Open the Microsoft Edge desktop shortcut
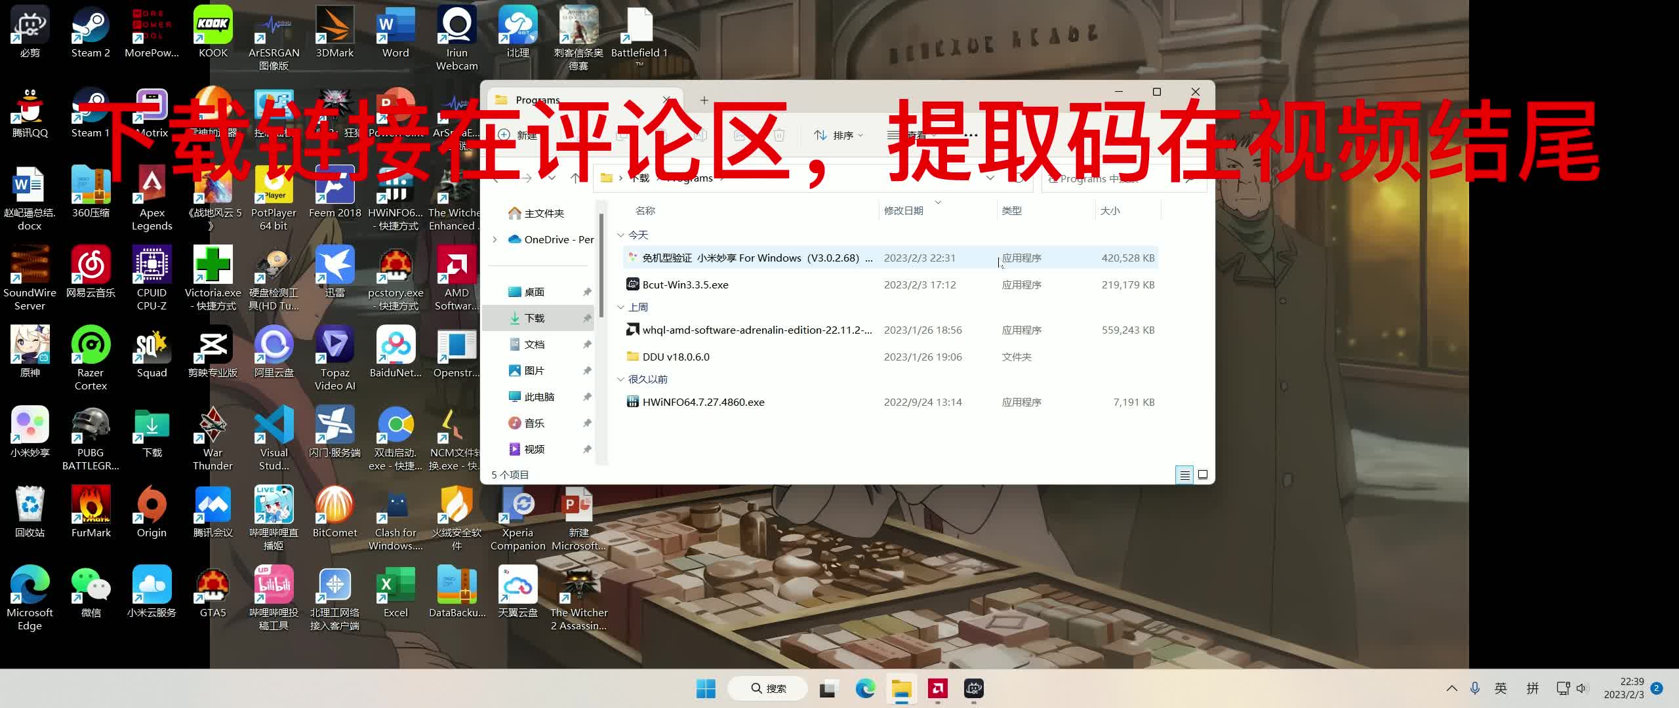The image size is (1679, 708). coord(30,598)
